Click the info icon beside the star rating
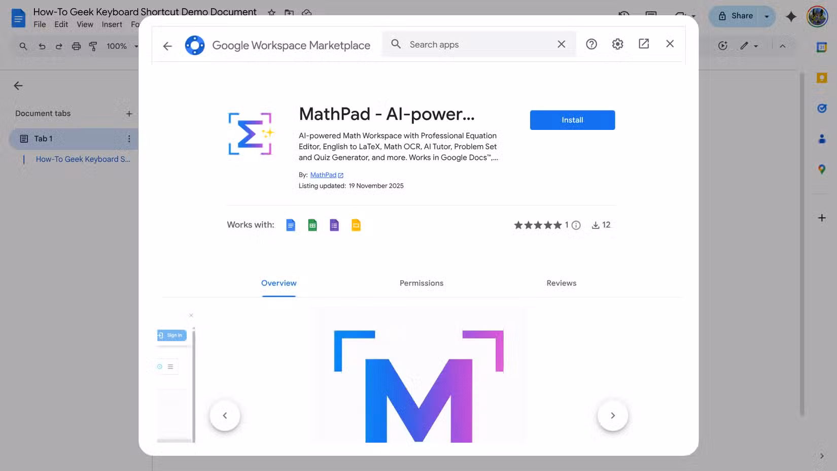837x471 pixels. point(576,225)
